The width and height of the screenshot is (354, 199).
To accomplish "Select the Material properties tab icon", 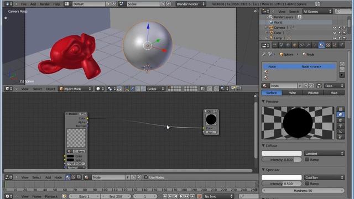I will (321, 45).
